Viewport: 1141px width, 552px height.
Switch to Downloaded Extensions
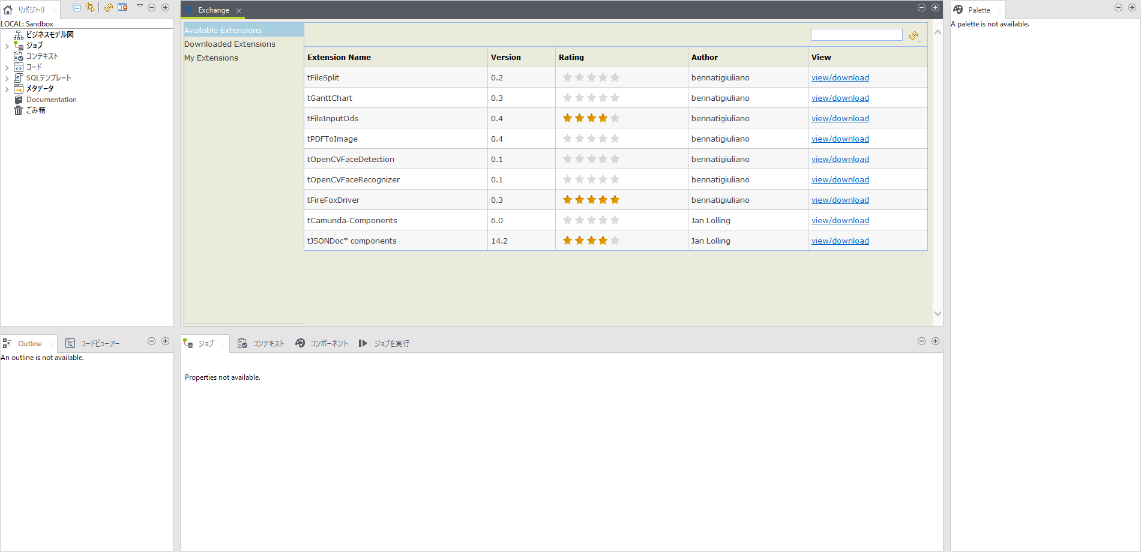click(x=230, y=43)
